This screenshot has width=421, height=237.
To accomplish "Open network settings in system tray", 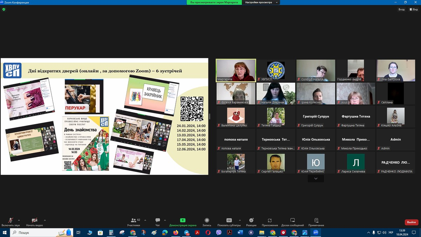I will point(379,232).
